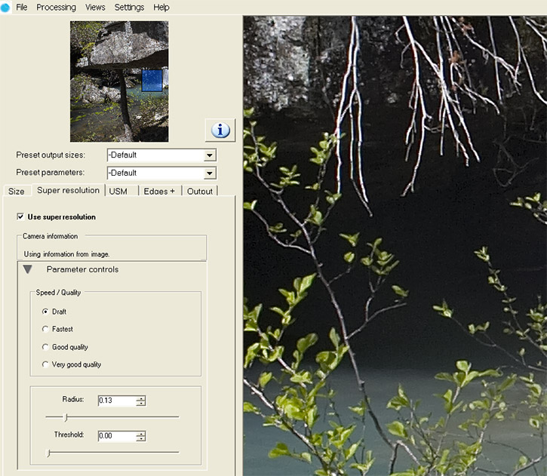Viewport: 547px width, 476px height.
Task: Click the 'Using information from image.' text
Action: (66, 254)
